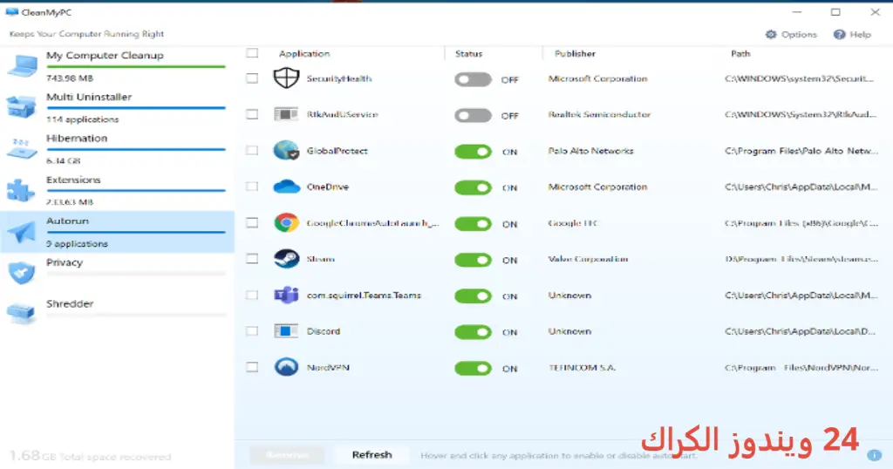Click the Autorun paper plane icon
893x469 pixels.
[22, 232]
